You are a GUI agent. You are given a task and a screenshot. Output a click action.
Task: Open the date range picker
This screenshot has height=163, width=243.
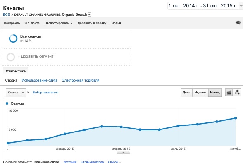[x=205, y=6]
